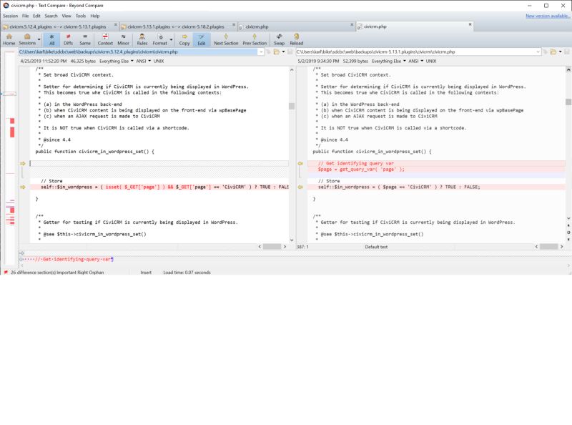The width and height of the screenshot is (572, 425).
Task: Open the Rules settings icon
Action: (142, 39)
